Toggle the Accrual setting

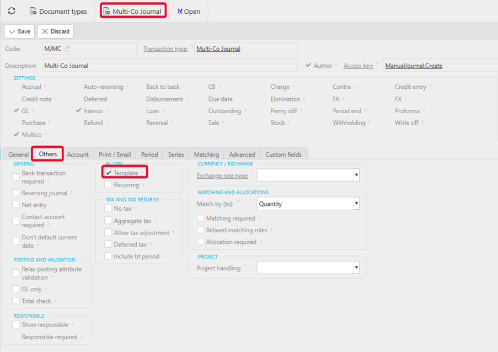coord(31,87)
